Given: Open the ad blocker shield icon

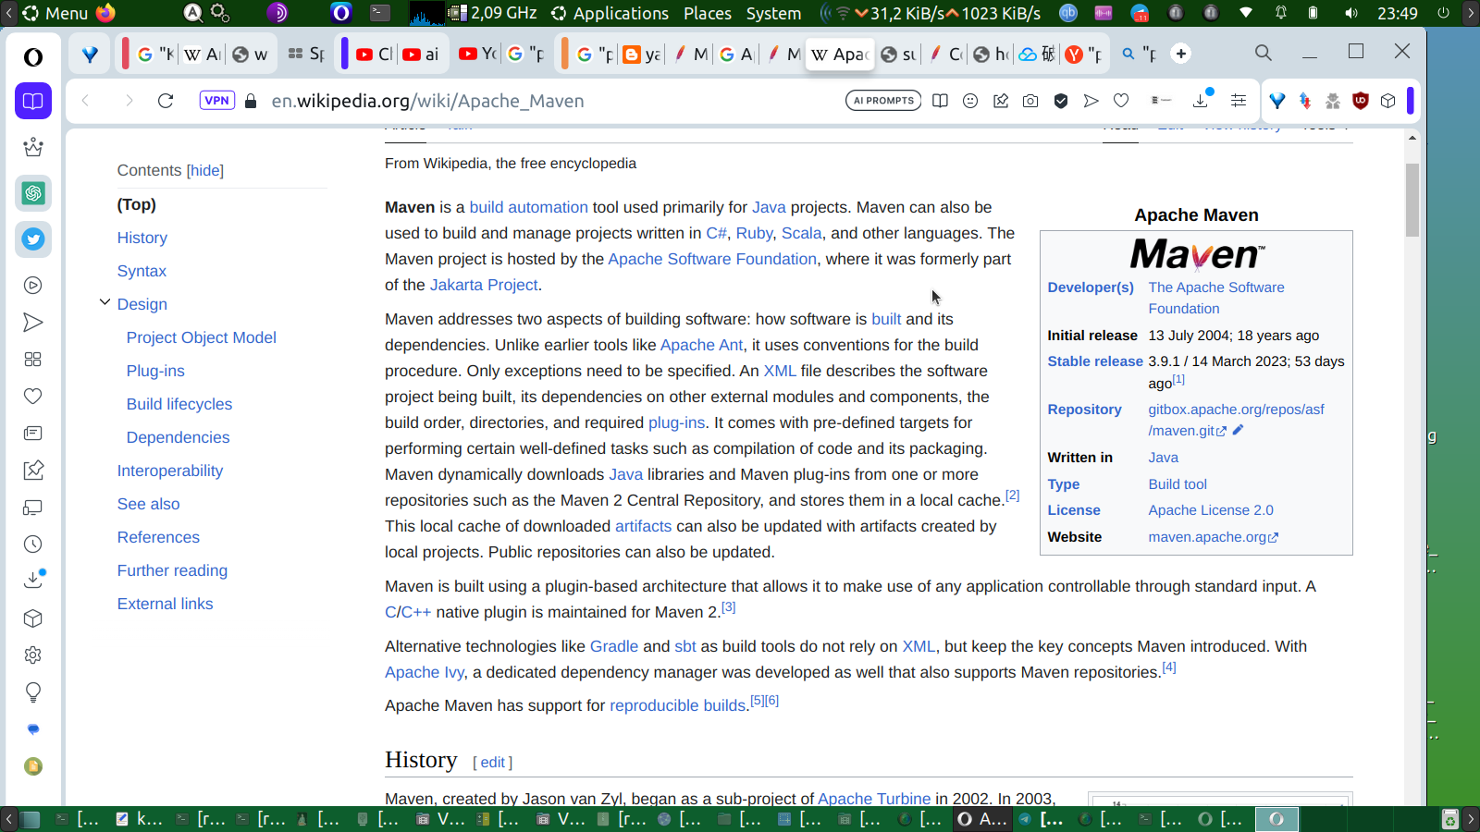Looking at the screenshot, I should (x=1061, y=101).
